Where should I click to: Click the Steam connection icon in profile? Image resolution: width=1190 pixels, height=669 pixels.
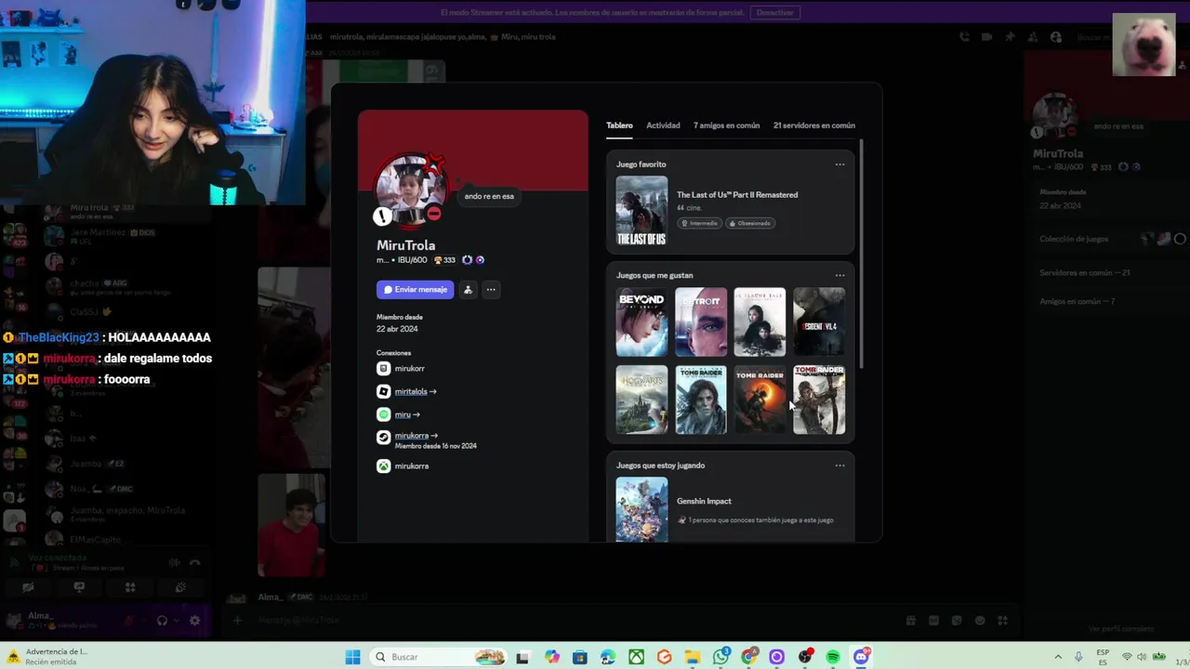[x=383, y=437]
